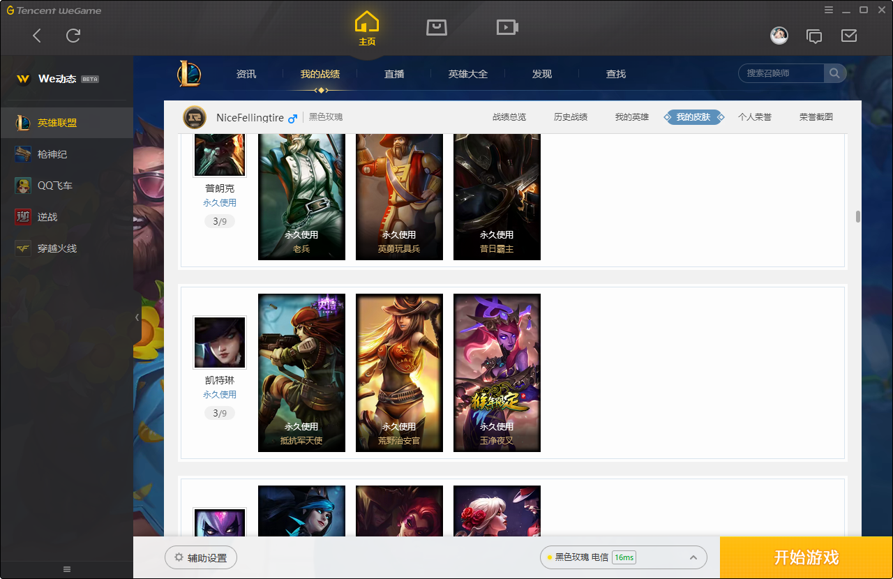Go back with the left arrow icon
This screenshot has width=893, height=579.
click(37, 36)
